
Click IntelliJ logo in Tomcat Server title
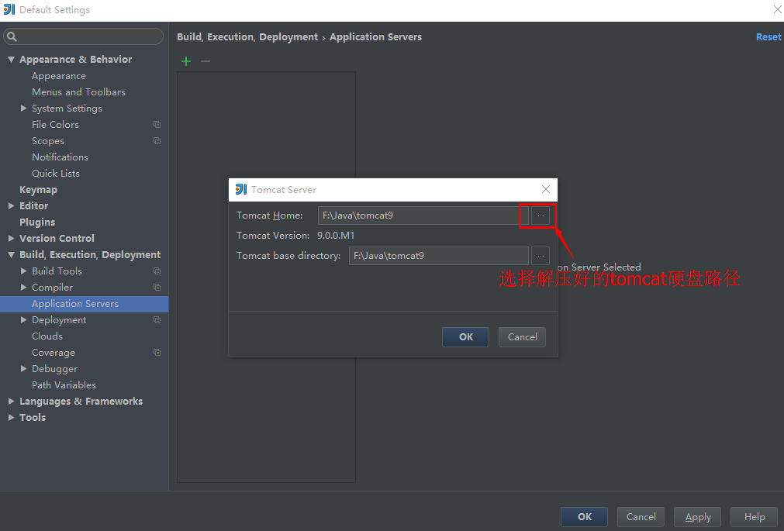click(x=241, y=189)
